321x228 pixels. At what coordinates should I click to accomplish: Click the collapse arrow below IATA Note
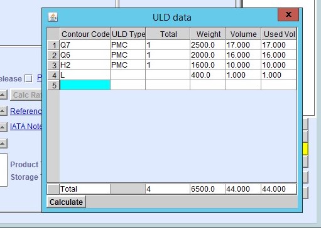(3, 143)
